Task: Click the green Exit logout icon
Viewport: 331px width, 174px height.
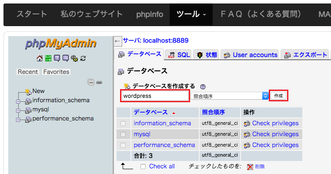Action: pos(48,58)
